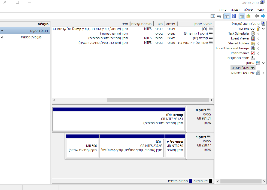Click the Up One Level folder icon
Image resolution: width=267 pixels, height=190 pixels.
(248, 16)
